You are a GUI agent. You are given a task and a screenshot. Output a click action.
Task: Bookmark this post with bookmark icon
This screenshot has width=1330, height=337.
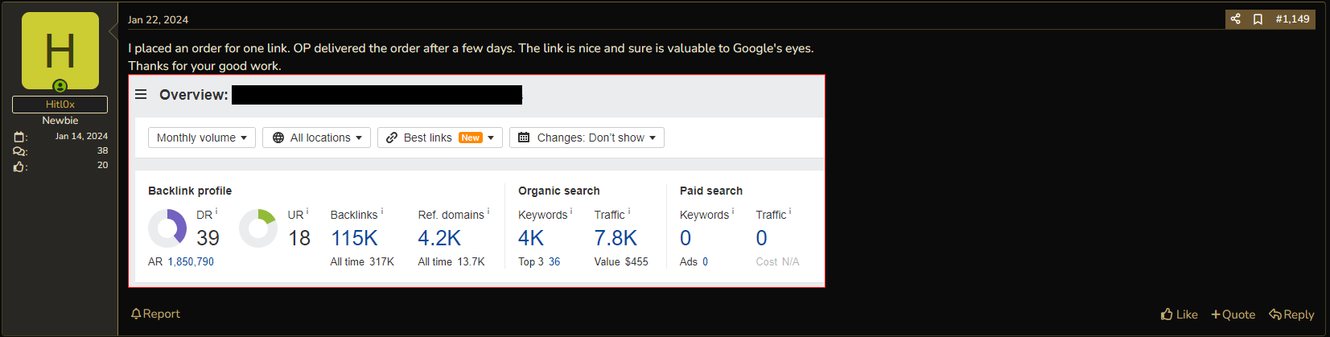1258,18
